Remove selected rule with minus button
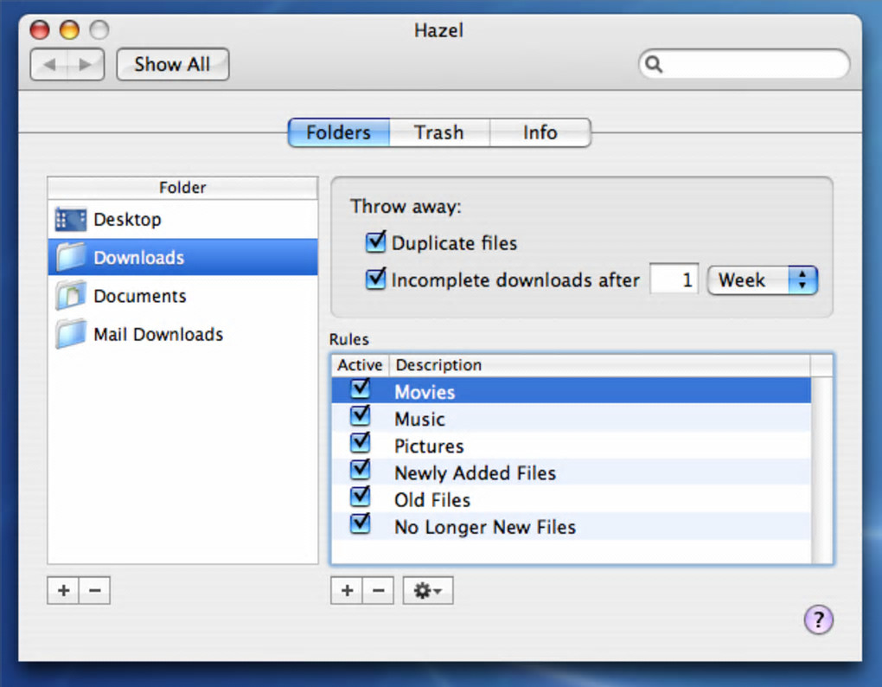This screenshot has width=882, height=687. (x=379, y=590)
